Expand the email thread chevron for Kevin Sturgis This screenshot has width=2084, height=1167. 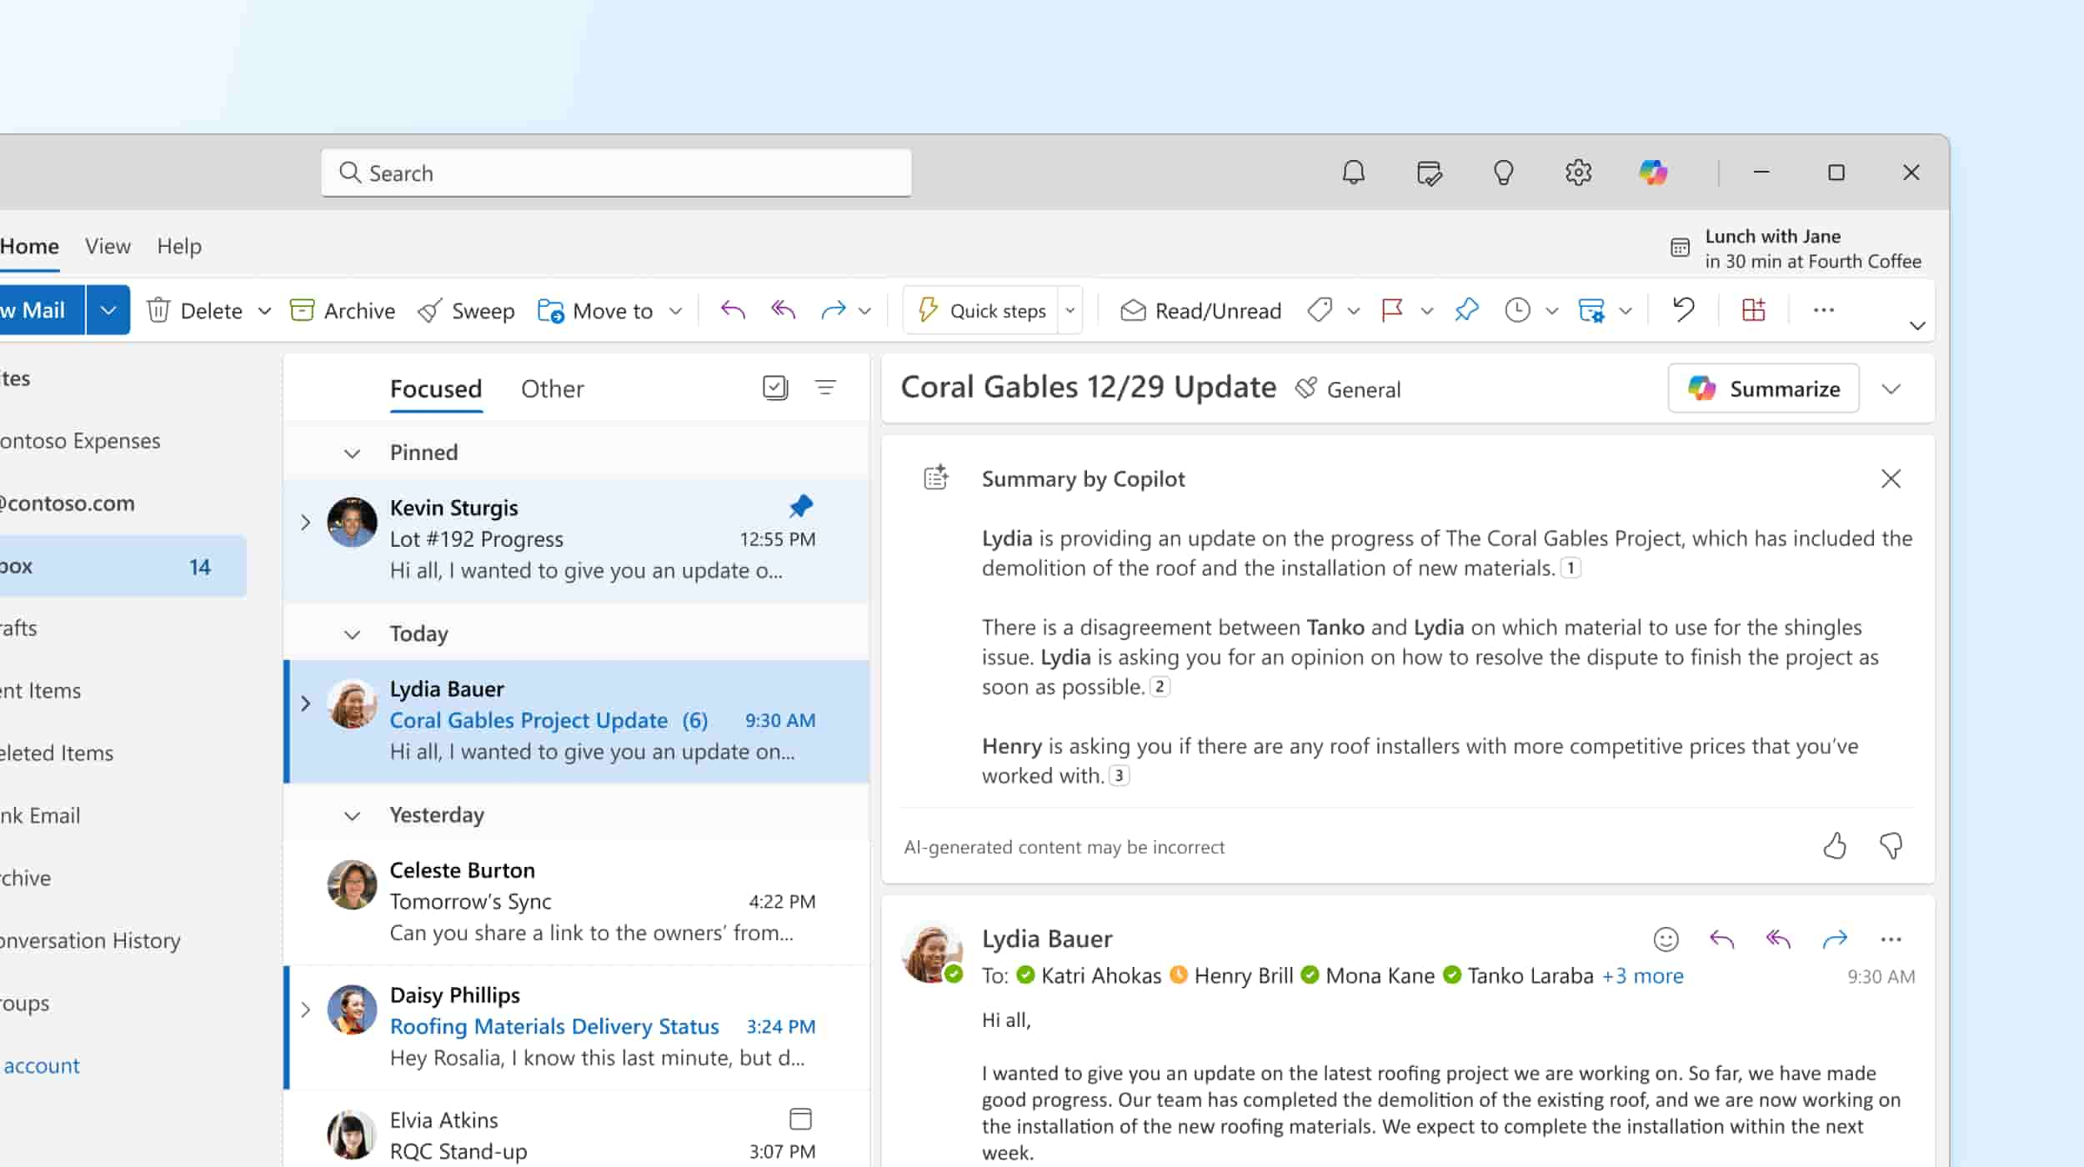coord(305,521)
